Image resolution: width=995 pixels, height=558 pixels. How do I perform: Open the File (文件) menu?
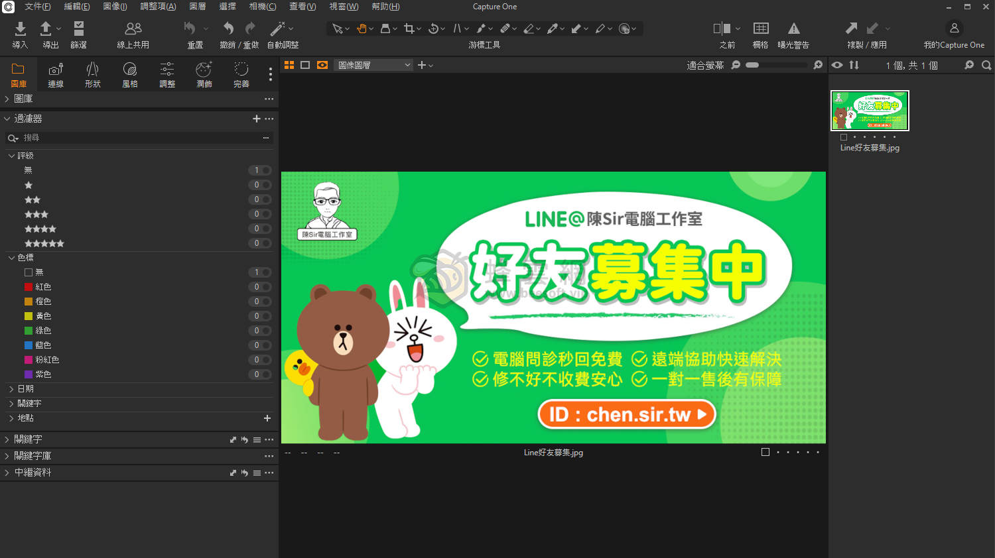click(x=38, y=7)
